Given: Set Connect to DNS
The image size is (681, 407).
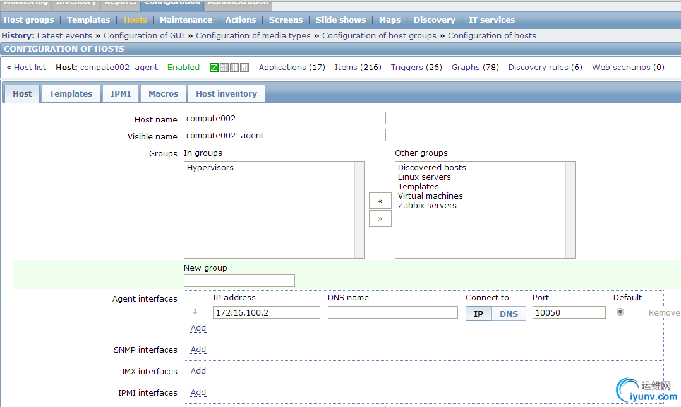Looking at the screenshot, I should point(509,313).
